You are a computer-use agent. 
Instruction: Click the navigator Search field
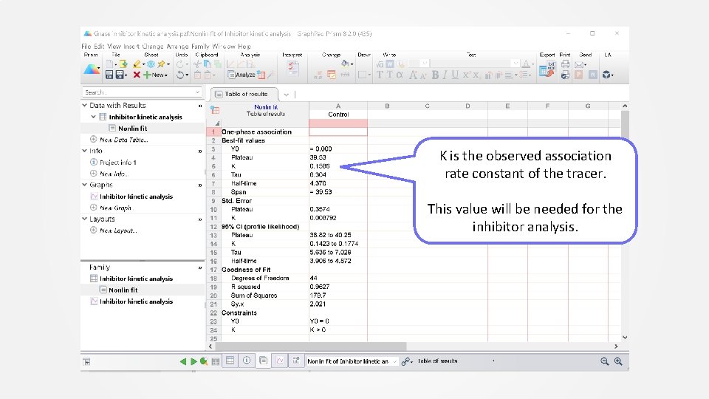pos(142,92)
